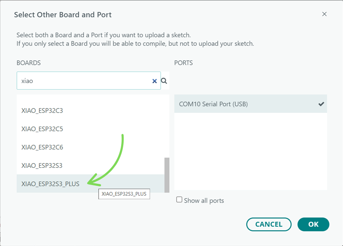Select the highlighted XIAO_ESP32S3_PLUS board
The height and width of the screenshot is (246, 343).
tap(50, 184)
